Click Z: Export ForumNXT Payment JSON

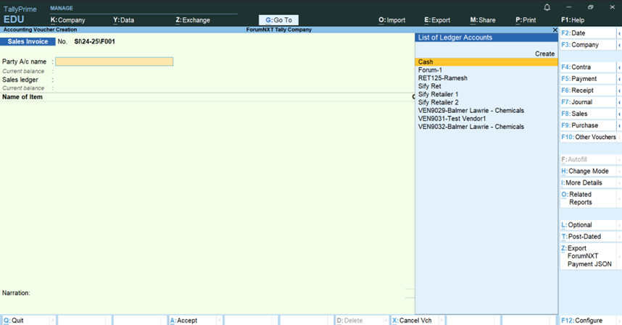[588, 256]
